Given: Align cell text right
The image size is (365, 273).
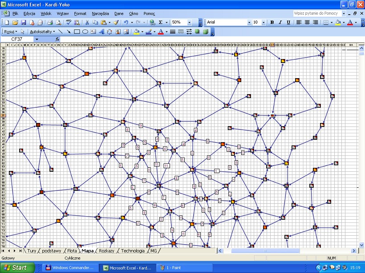Looking at the screenshot, I should click(x=316, y=22).
